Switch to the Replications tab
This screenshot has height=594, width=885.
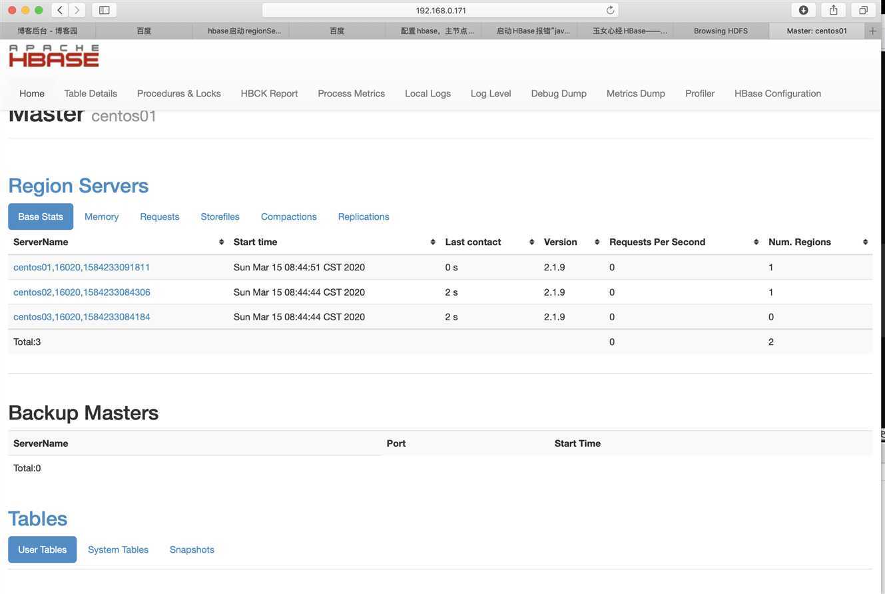tap(364, 216)
